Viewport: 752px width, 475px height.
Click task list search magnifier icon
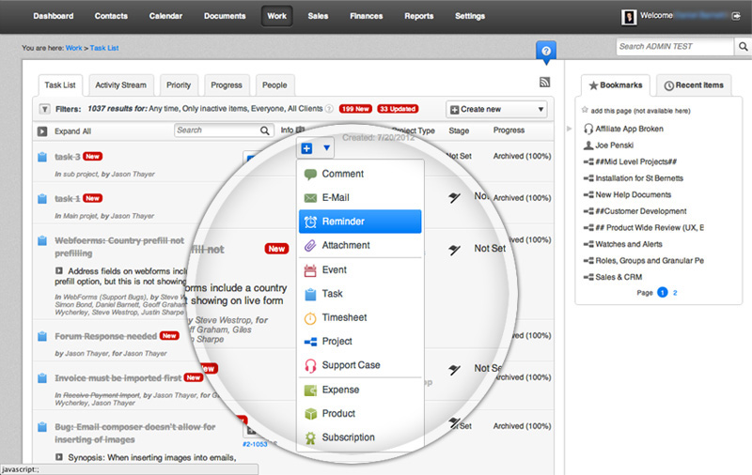265,130
